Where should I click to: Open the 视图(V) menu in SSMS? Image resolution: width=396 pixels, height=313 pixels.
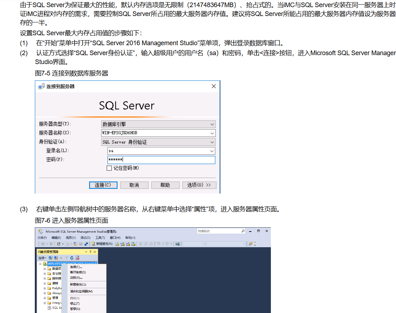coord(71,238)
